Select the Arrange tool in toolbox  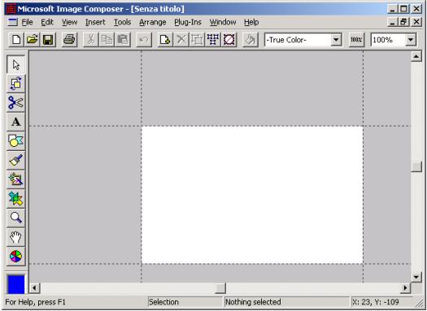click(15, 84)
